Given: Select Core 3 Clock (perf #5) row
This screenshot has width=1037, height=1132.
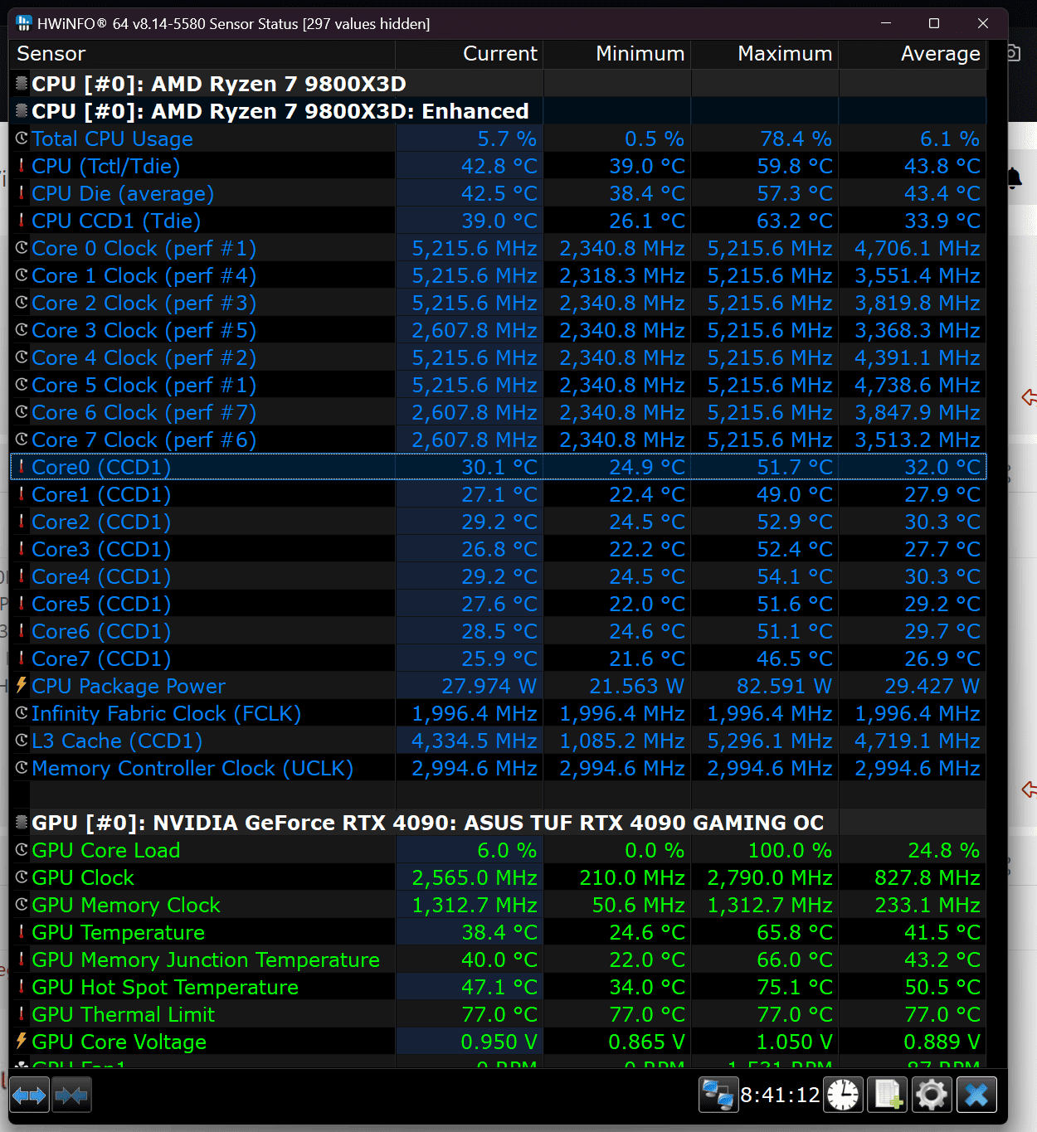Looking at the screenshot, I should click(498, 330).
